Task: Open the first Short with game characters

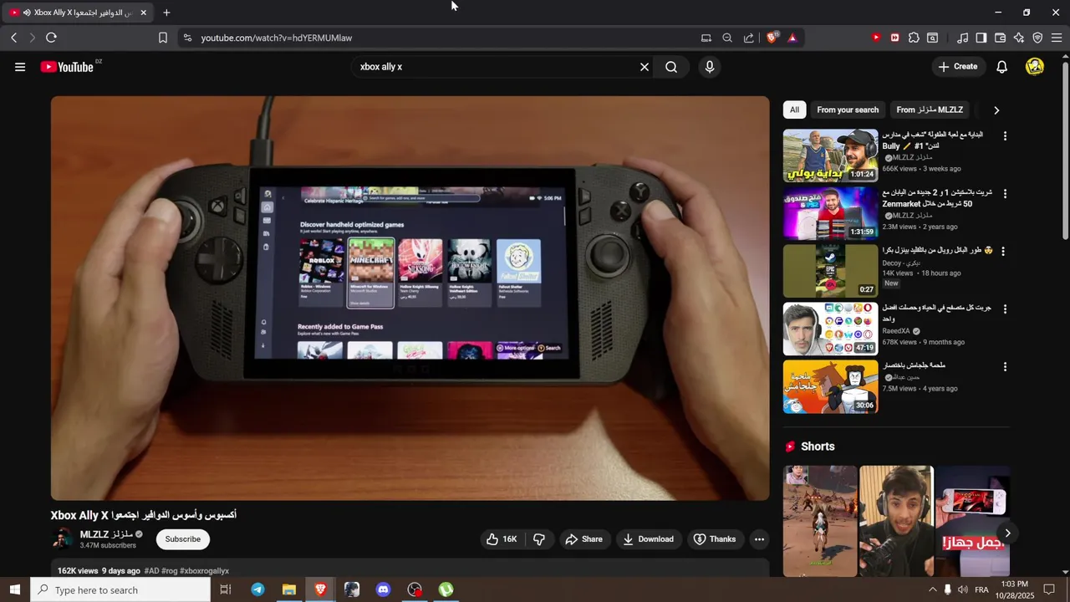Action: click(x=820, y=521)
